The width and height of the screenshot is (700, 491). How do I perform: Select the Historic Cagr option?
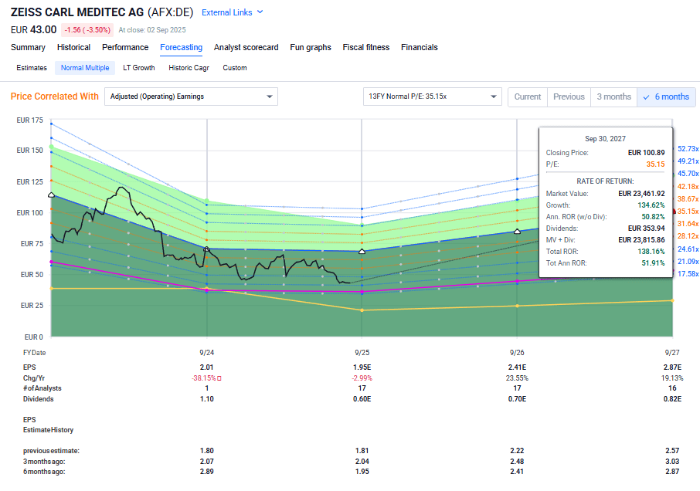tap(190, 68)
